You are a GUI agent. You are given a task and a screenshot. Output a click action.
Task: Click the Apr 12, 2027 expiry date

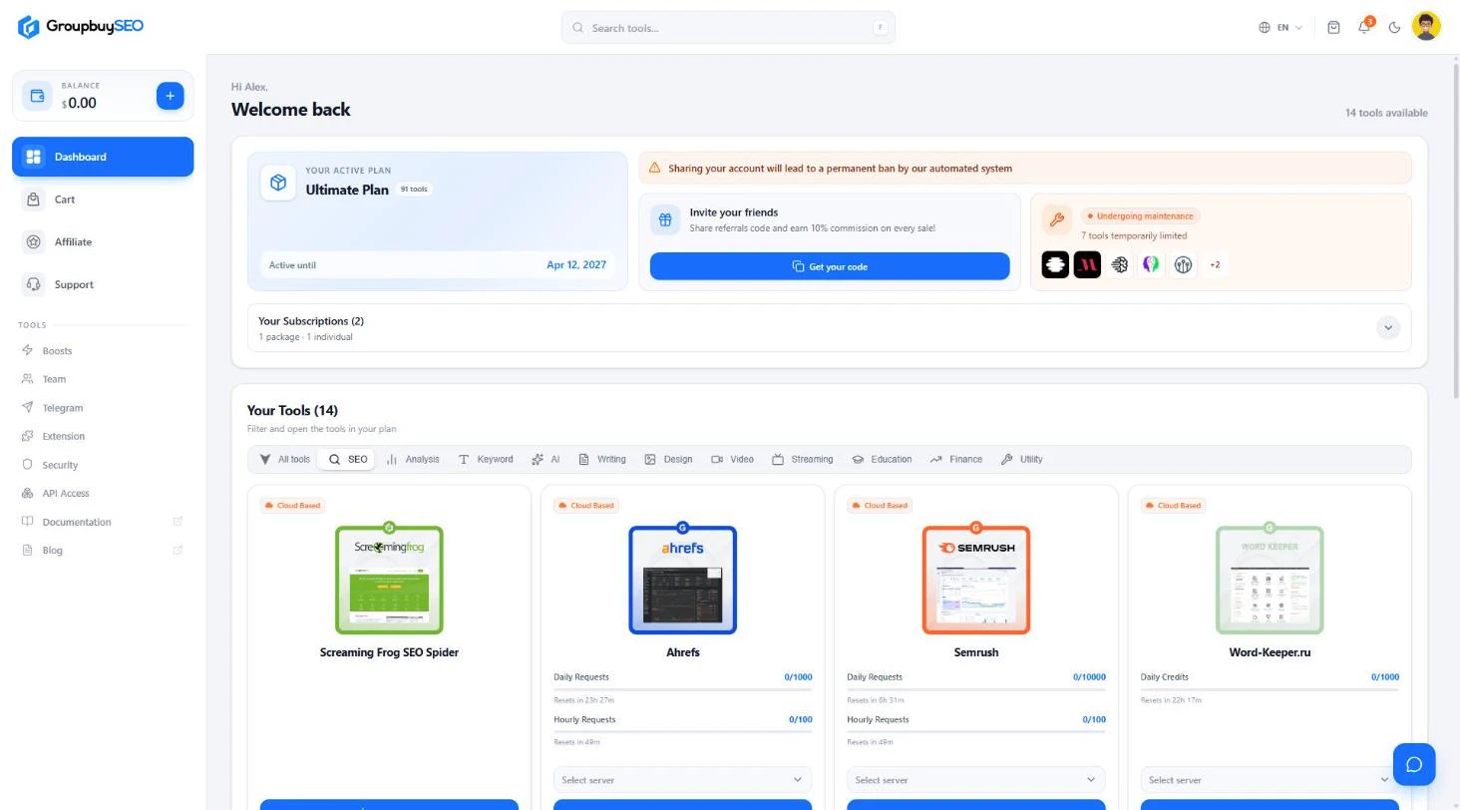[x=576, y=264]
